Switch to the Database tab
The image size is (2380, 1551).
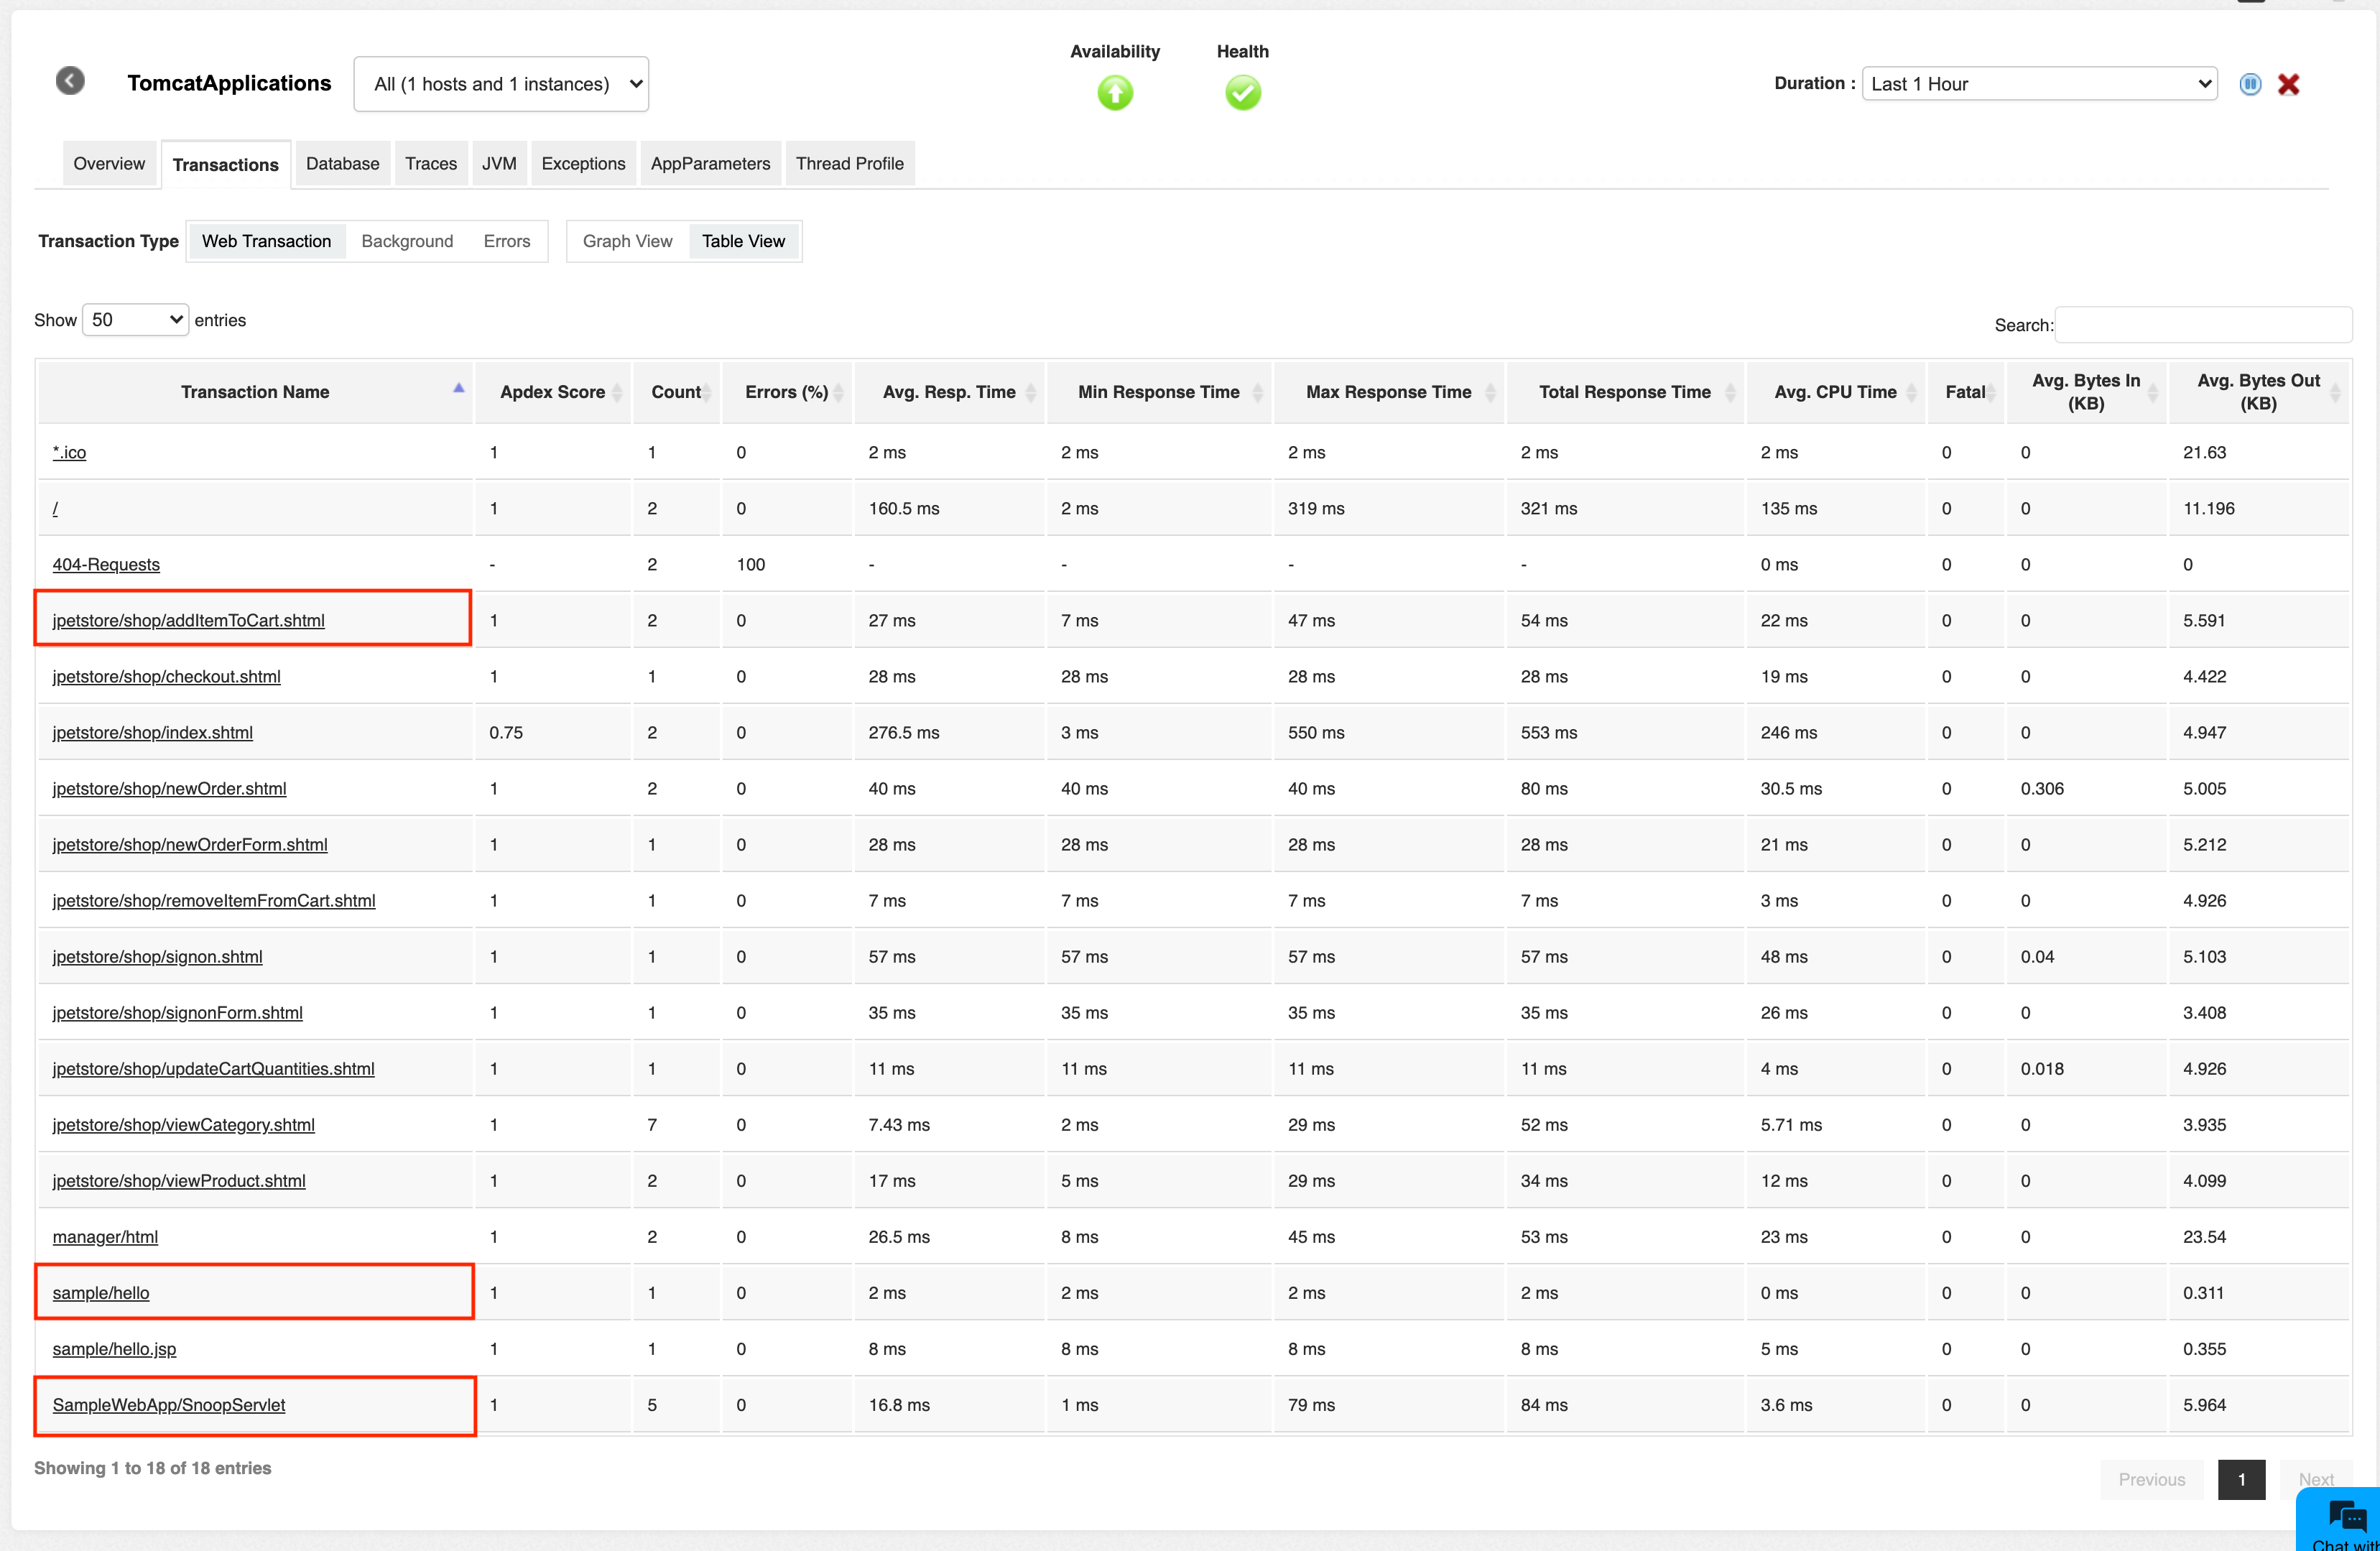pos(342,163)
